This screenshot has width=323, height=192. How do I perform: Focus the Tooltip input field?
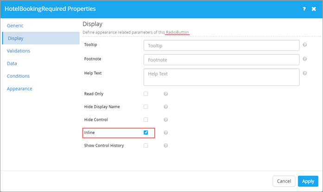(222, 45)
